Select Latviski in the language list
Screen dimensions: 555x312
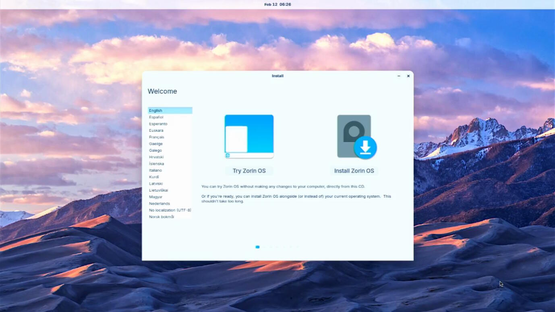click(x=170, y=184)
